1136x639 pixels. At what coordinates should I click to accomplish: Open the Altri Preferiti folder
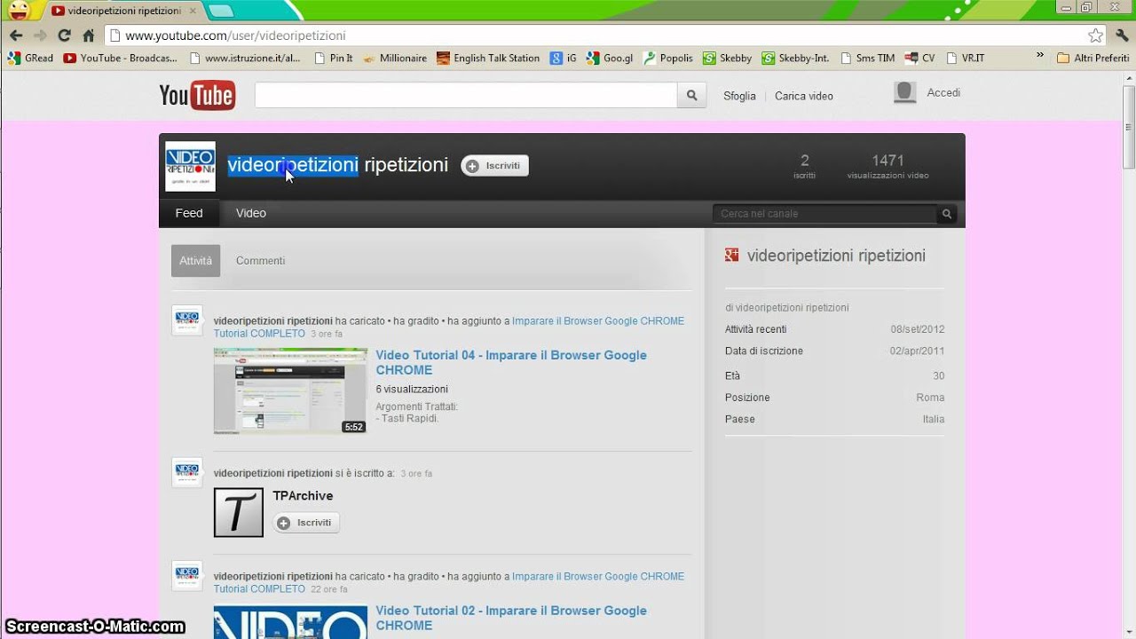[x=1093, y=58]
